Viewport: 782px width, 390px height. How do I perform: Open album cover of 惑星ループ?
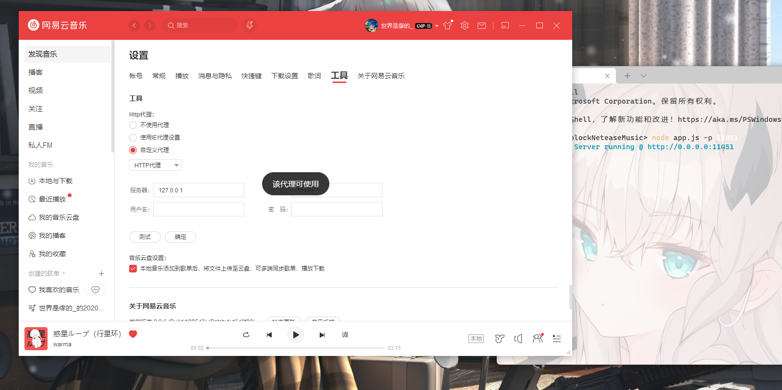coord(36,339)
